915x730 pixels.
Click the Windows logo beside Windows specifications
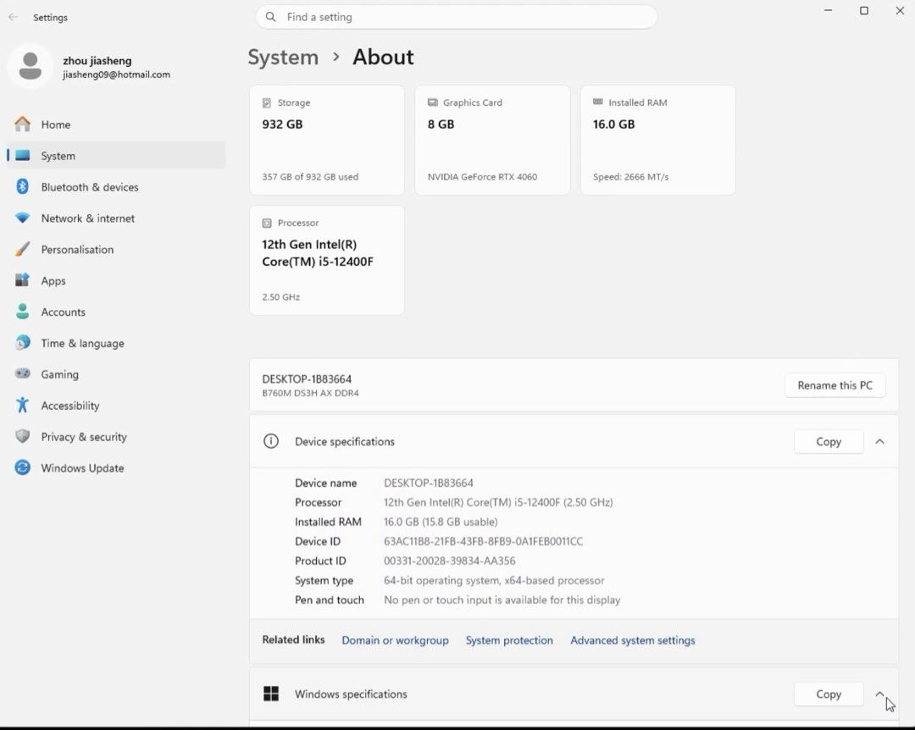coord(271,694)
